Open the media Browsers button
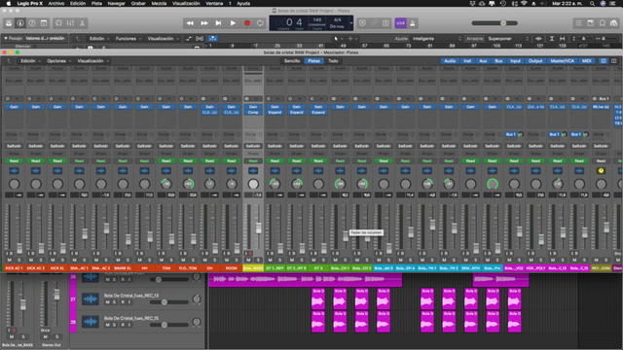 point(614,23)
